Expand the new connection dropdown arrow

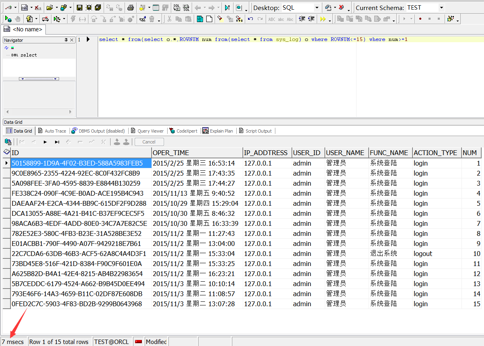point(15,8)
